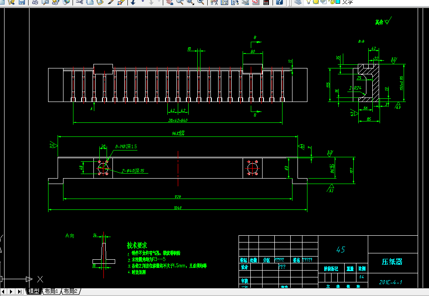Click the Zoom Previous magnifier icon
Image resolution: width=429 pixels, height=296 pixels.
pyautogui.click(x=200, y=2)
